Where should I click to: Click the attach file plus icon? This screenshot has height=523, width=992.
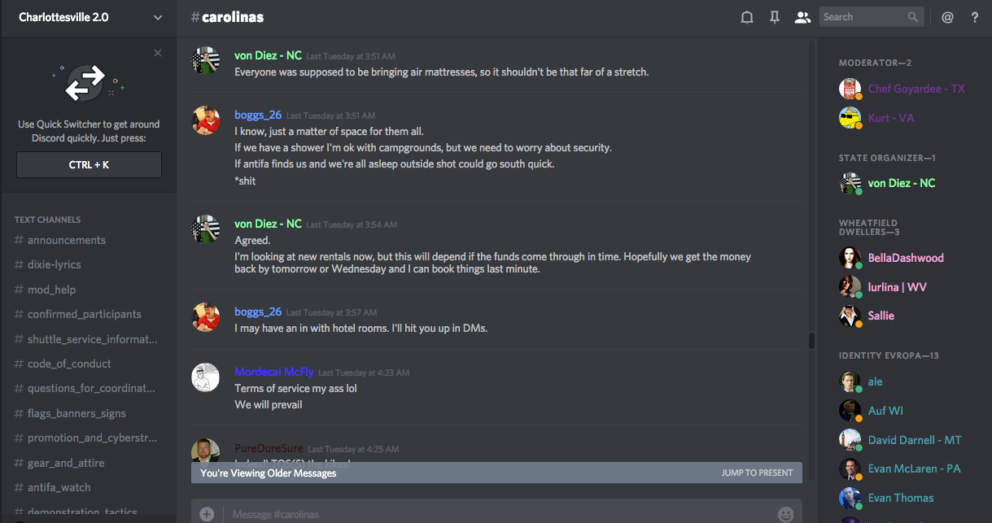207,514
